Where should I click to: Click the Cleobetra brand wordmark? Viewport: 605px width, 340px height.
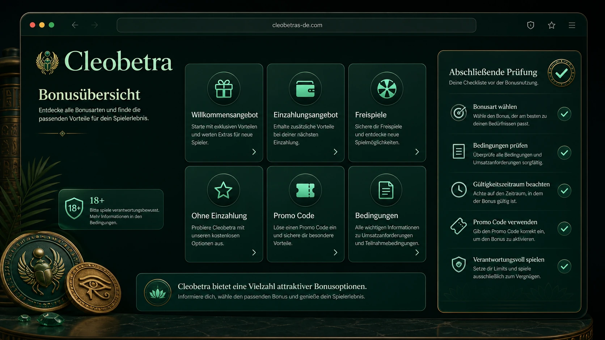coord(118,61)
